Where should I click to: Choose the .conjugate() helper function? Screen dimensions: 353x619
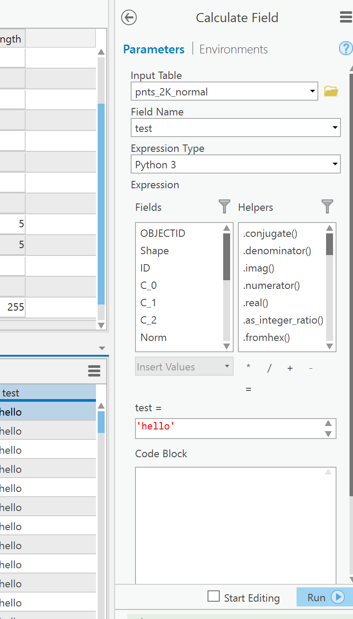(270, 233)
